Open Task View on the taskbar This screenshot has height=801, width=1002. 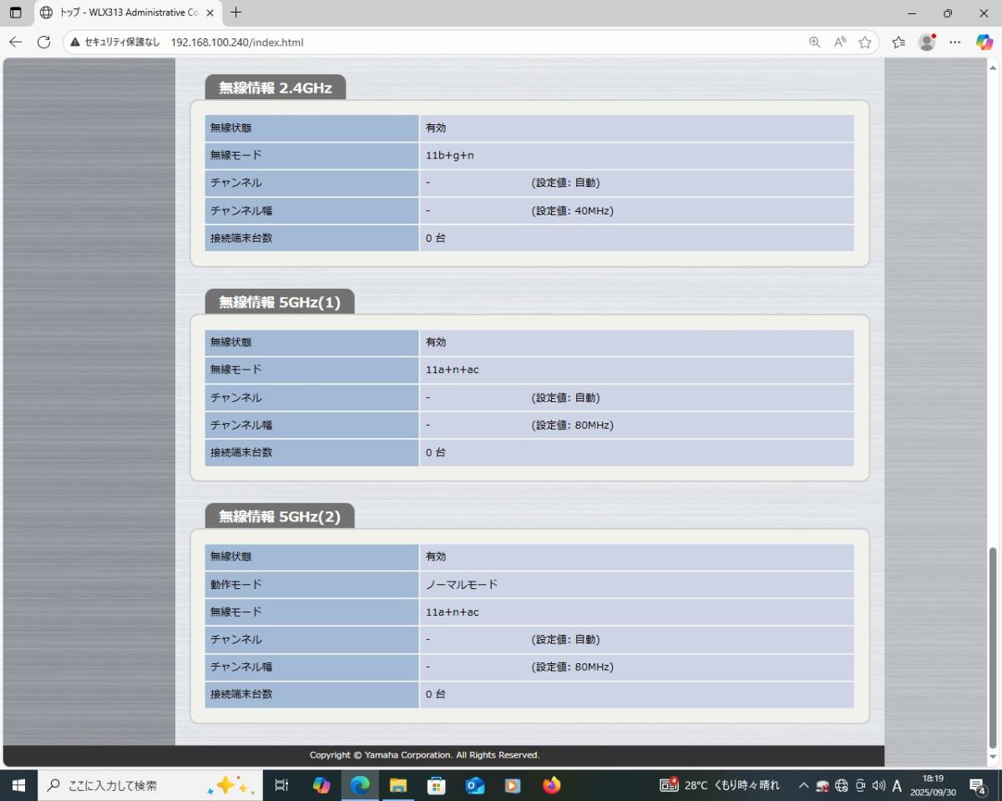(281, 785)
